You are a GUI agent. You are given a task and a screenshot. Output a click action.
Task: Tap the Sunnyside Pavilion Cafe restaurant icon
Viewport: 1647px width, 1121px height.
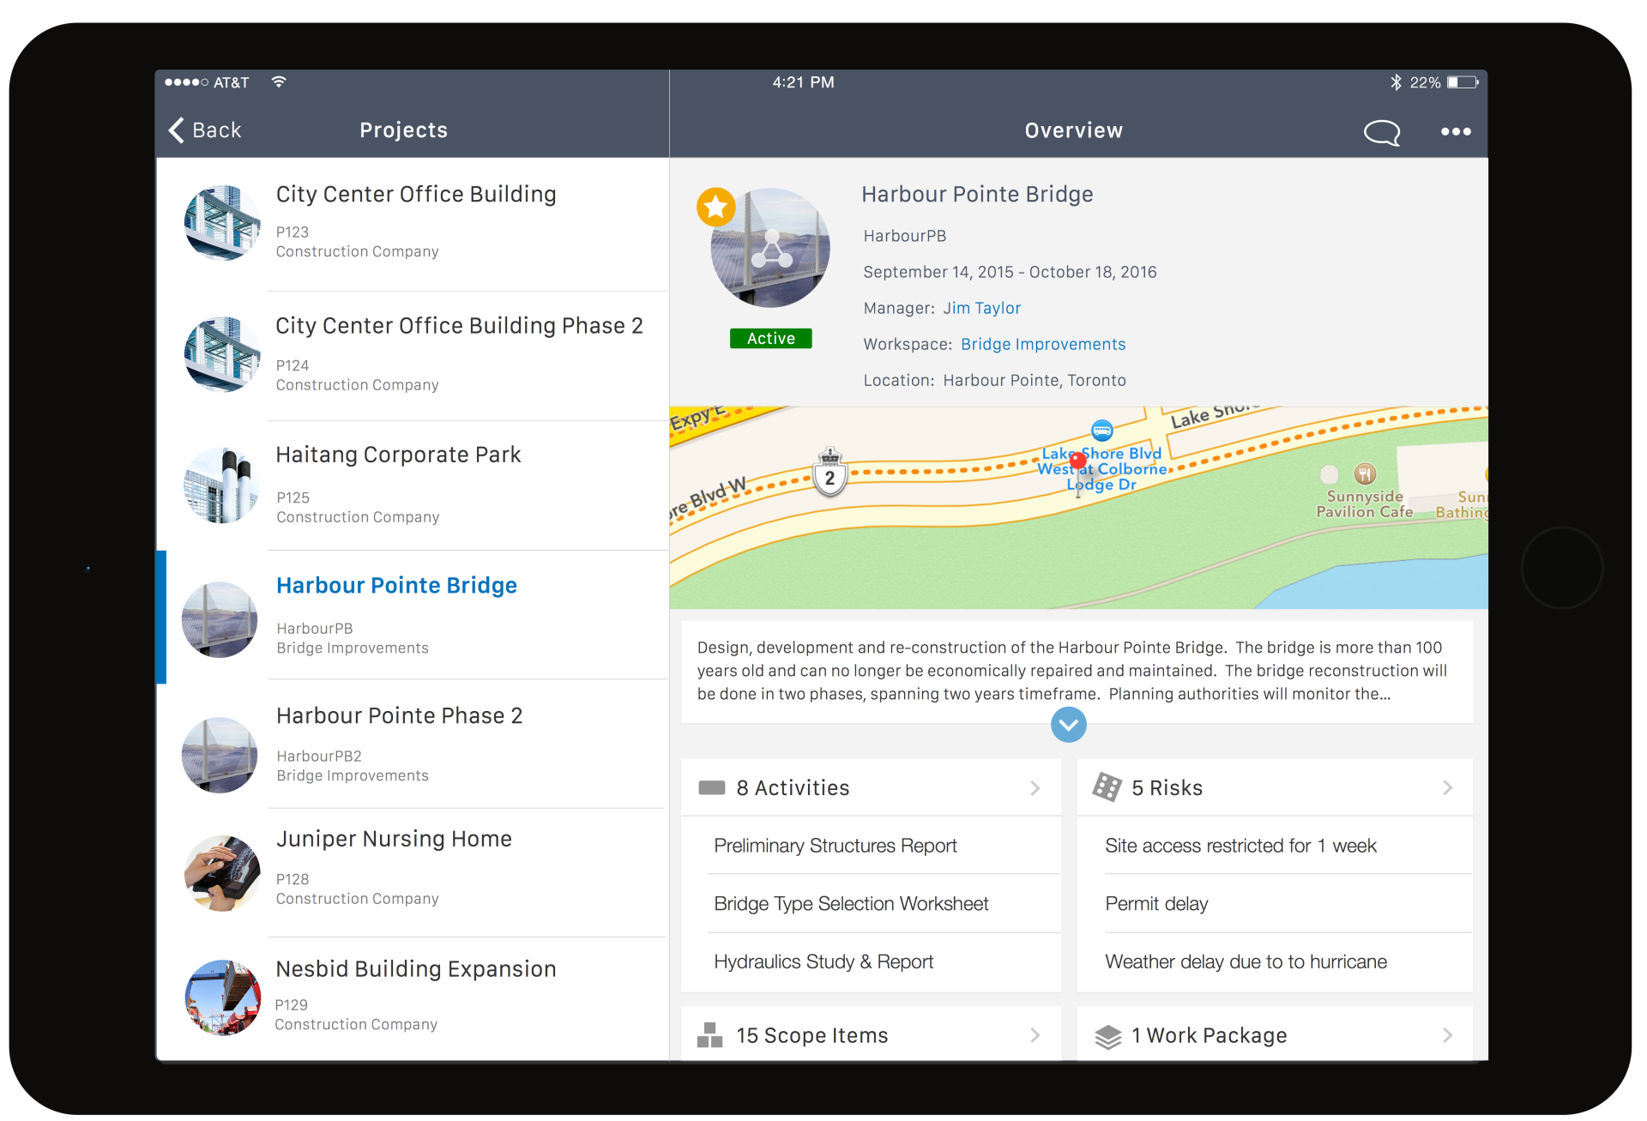(1365, 473)
